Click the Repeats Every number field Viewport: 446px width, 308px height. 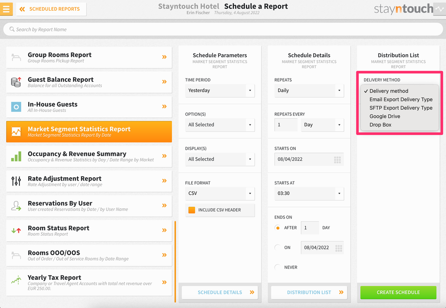coord(286,125)
